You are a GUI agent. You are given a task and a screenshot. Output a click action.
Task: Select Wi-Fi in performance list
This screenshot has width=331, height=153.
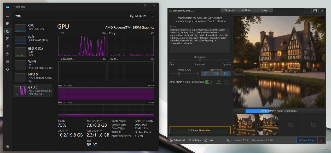coord(33,65)
